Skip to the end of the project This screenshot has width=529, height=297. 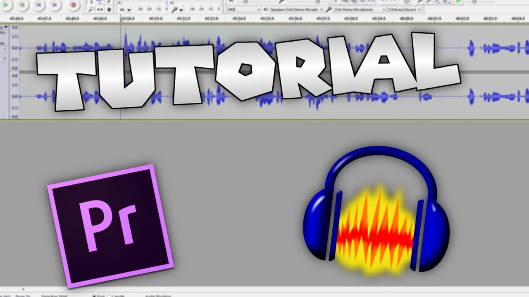click(56, 5)
